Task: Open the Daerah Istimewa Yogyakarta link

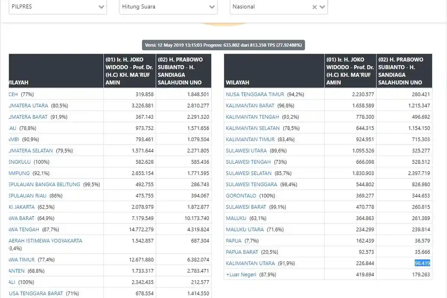Action: 45,241
